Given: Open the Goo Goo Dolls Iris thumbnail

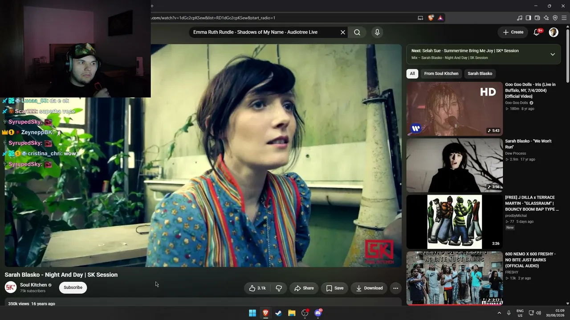Looking at the screenshot, I should [x=455, y=109].
